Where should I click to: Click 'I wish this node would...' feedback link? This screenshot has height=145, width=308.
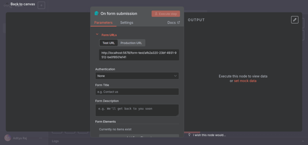pyautogui.click(x=209, y=135)
